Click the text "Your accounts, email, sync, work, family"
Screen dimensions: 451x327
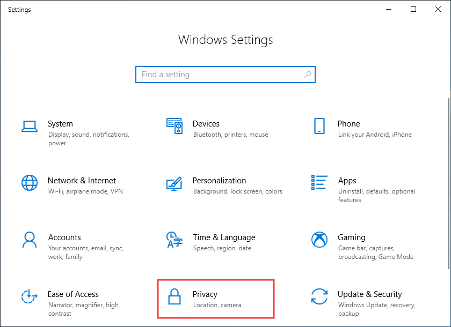86,252
